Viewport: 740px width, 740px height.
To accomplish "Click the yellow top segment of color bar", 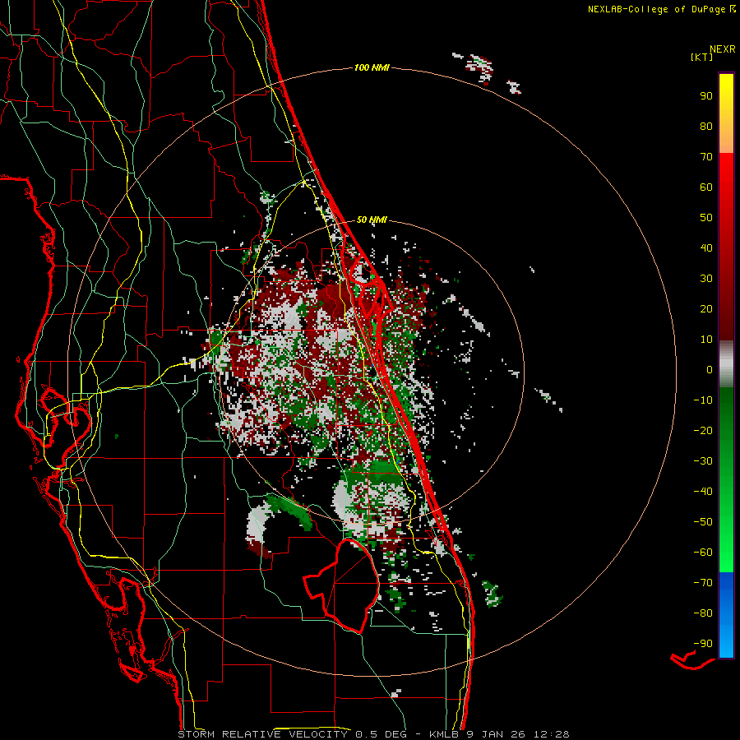I will (726, 113).
